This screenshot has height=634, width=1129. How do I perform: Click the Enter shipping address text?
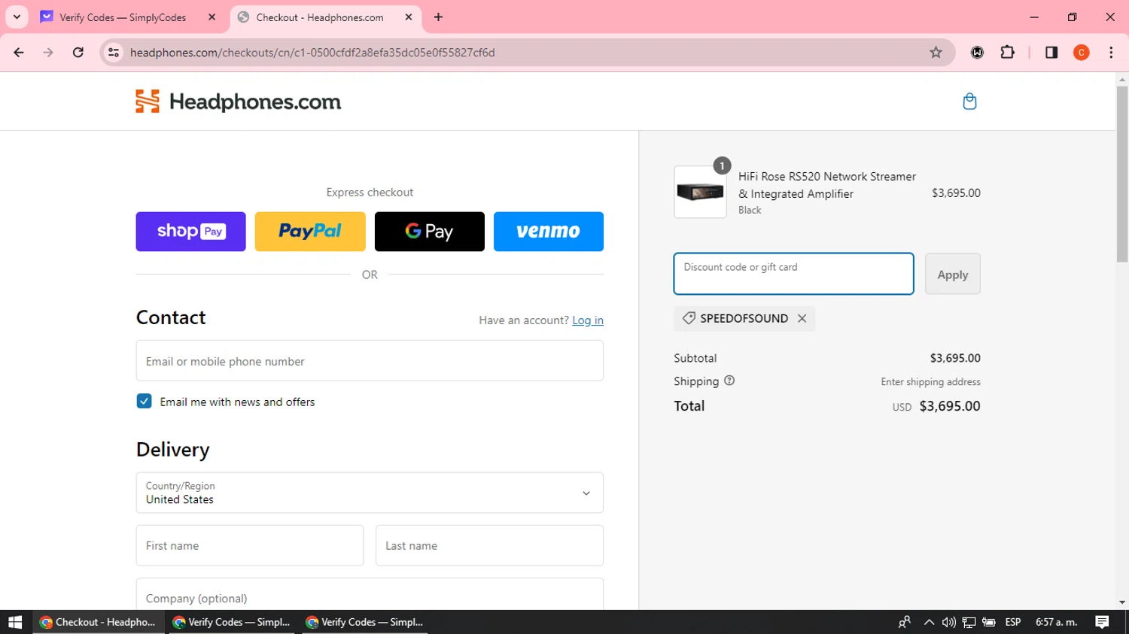(x=931, y=382)
